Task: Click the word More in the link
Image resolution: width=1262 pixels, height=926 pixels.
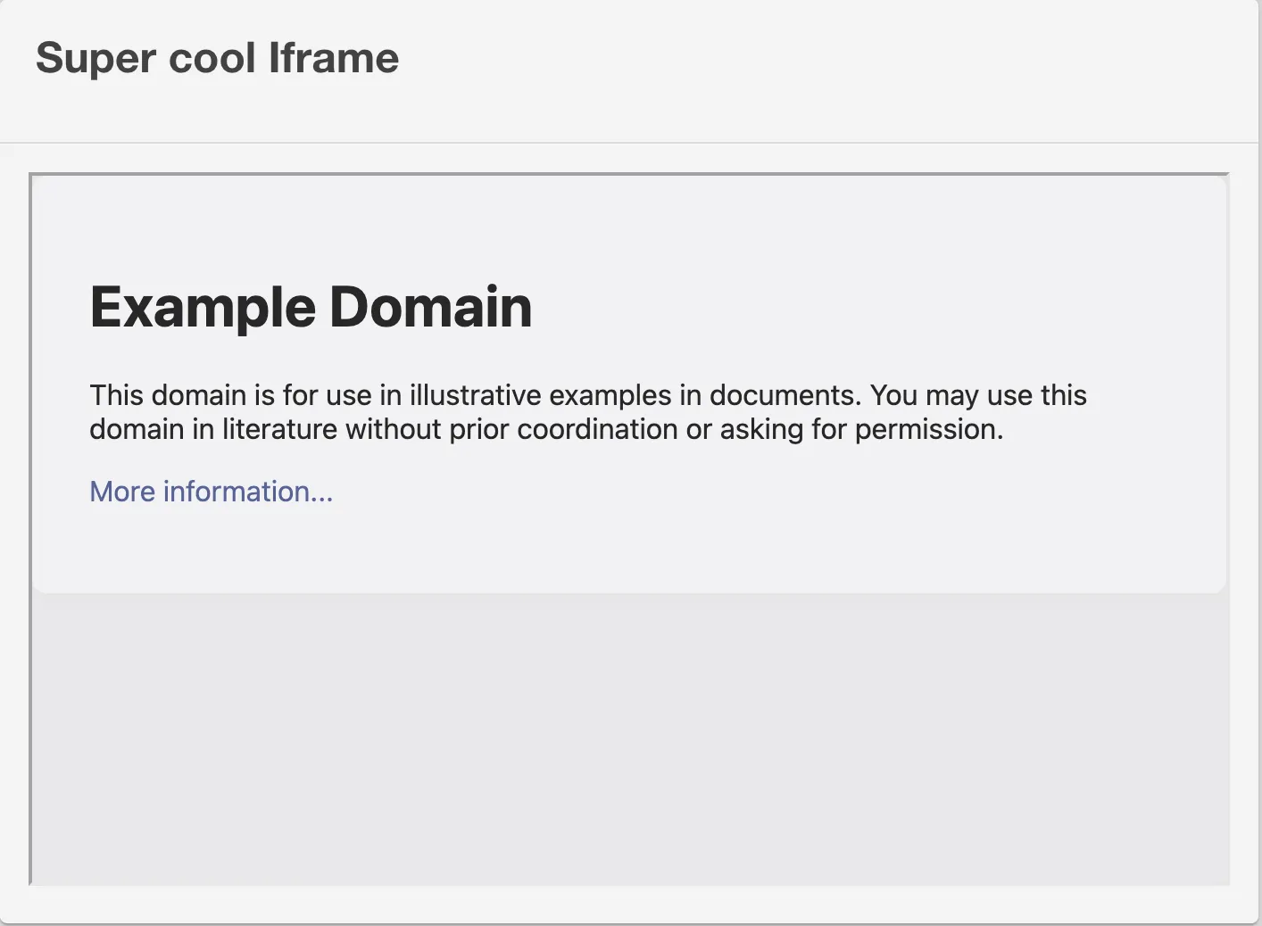Action: point(122,492)
